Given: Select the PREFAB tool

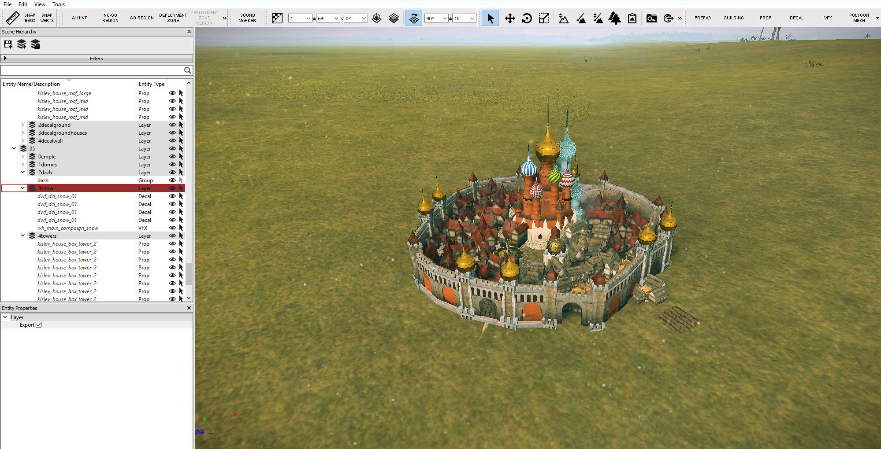Looking at the screenshot, I should coord(703,18).
